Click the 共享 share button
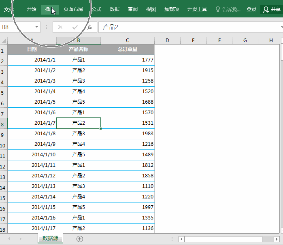The width and height of the screenshot is (283, 245). [272, 9]
